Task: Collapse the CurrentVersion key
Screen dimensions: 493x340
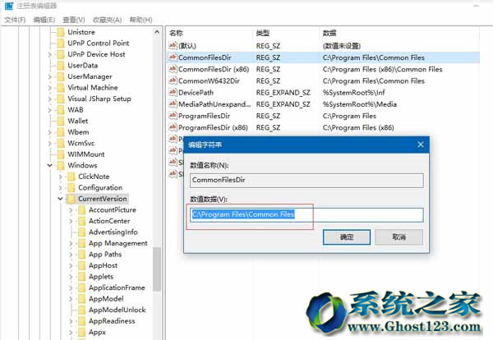Action: click(x=60, y=199)
